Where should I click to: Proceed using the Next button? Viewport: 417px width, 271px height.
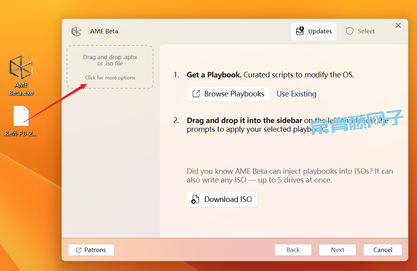(338, 250)
